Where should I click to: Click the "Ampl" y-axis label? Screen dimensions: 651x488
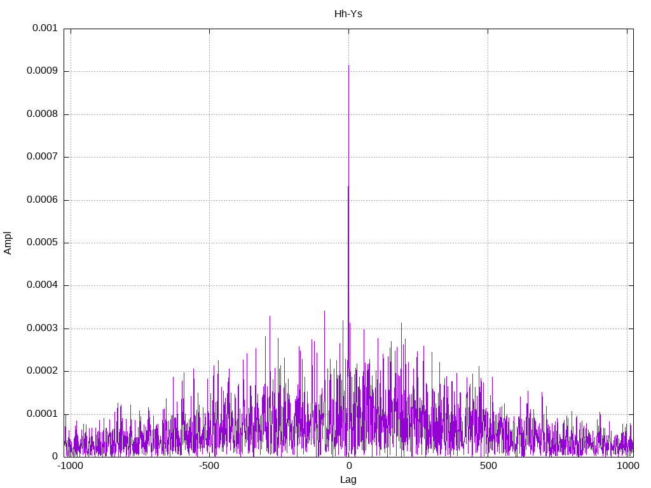[x=8, y=242]
